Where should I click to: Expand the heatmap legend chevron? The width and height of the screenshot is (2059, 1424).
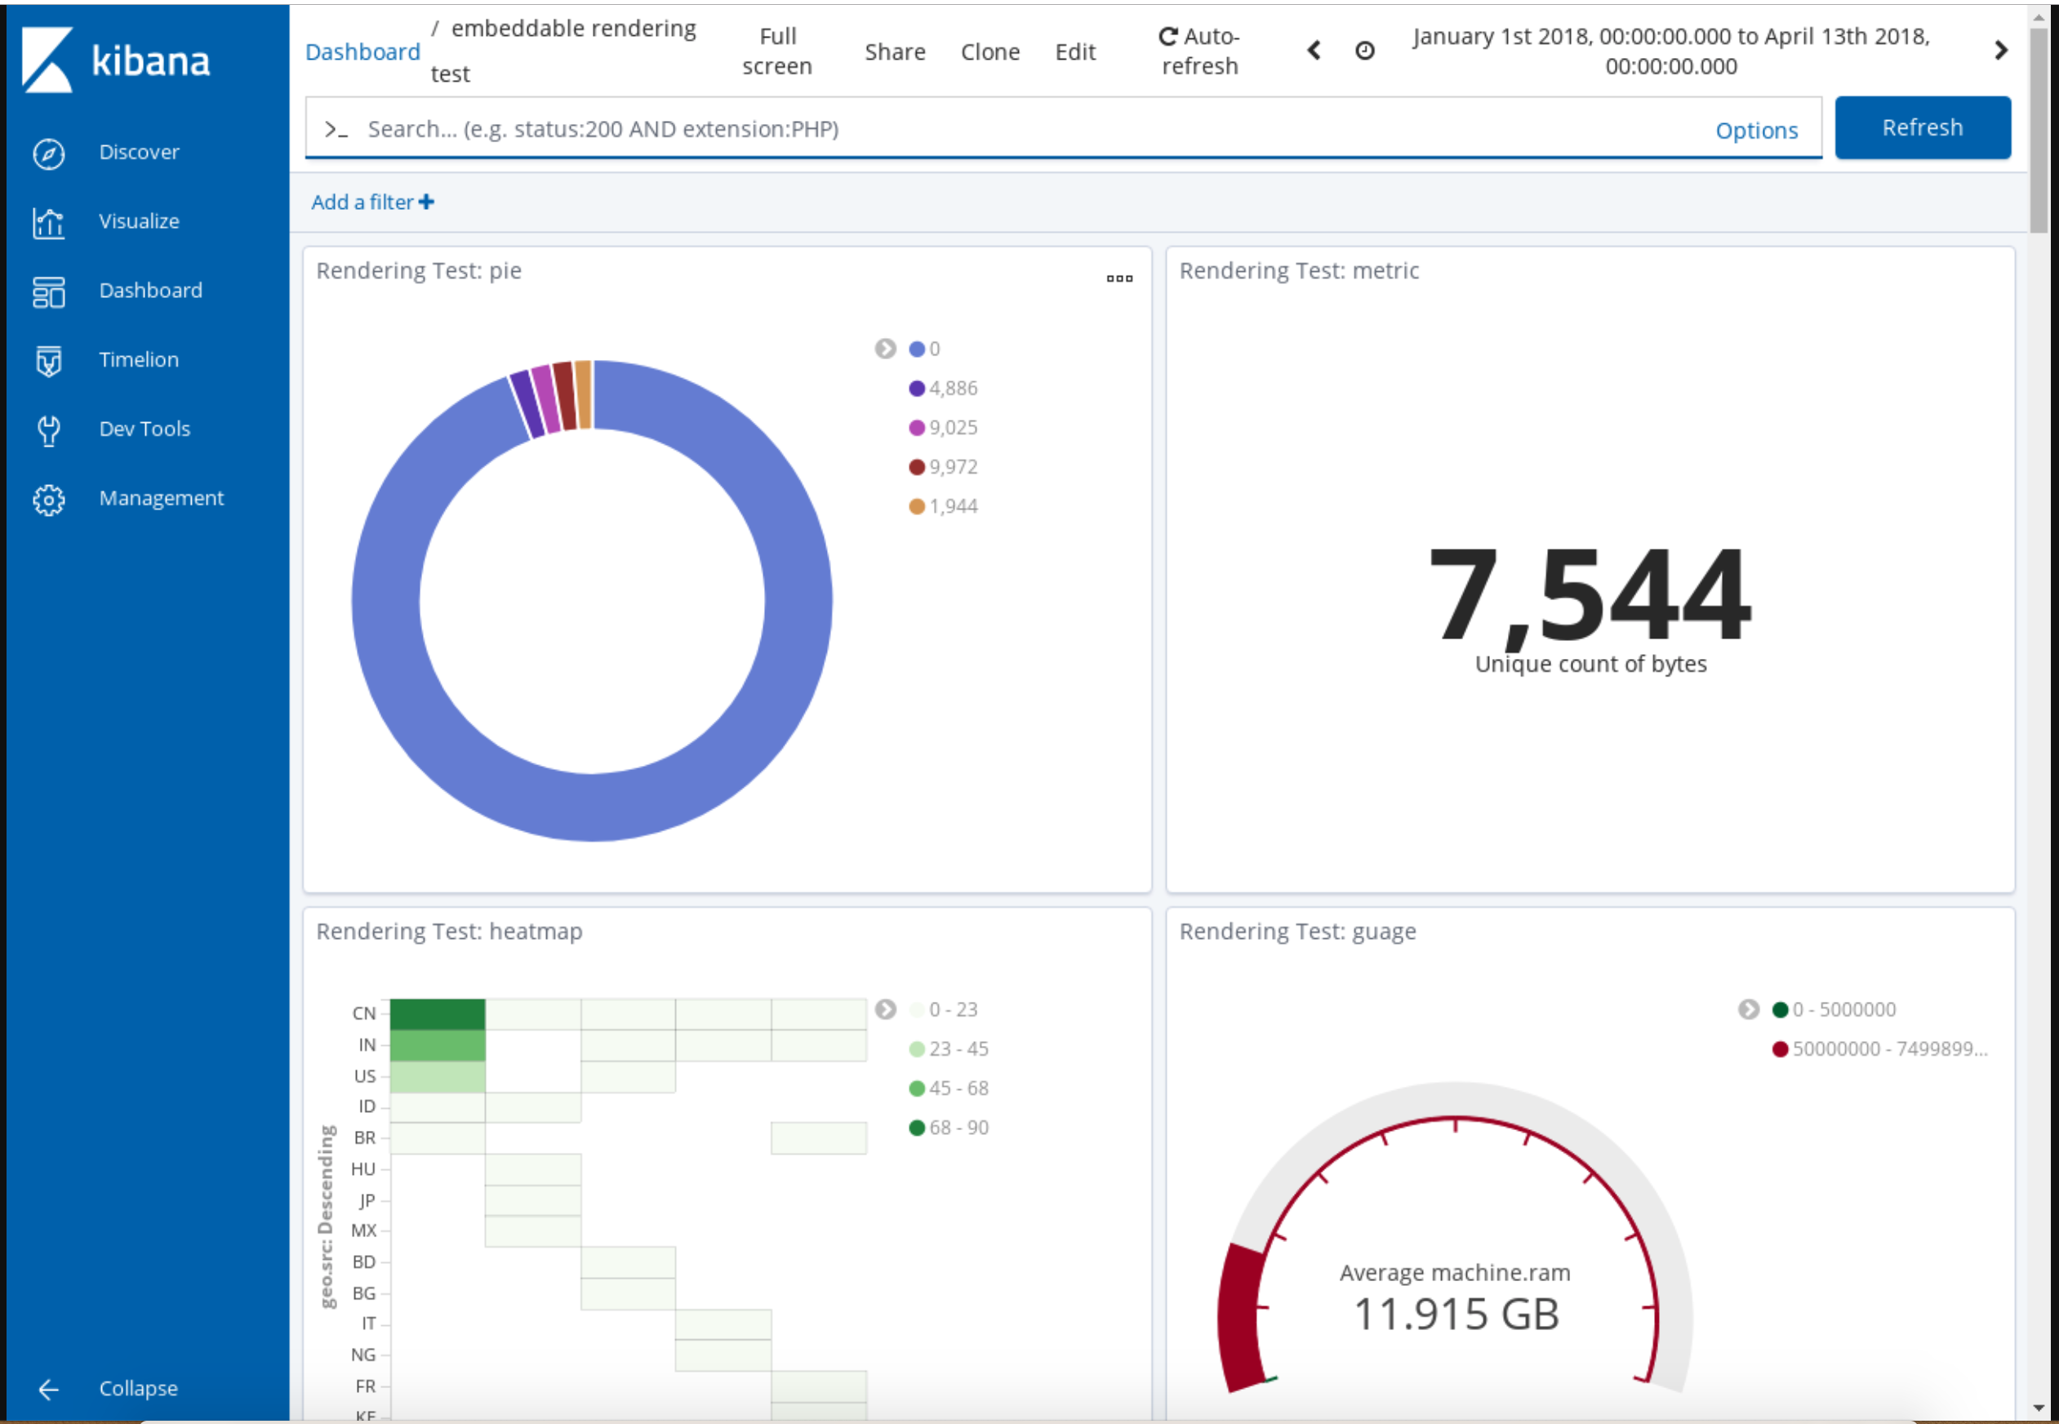886,1008
